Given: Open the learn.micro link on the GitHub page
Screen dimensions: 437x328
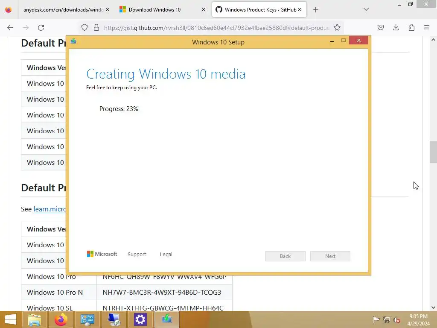Looking at the screenshot, I should [50, 209].
